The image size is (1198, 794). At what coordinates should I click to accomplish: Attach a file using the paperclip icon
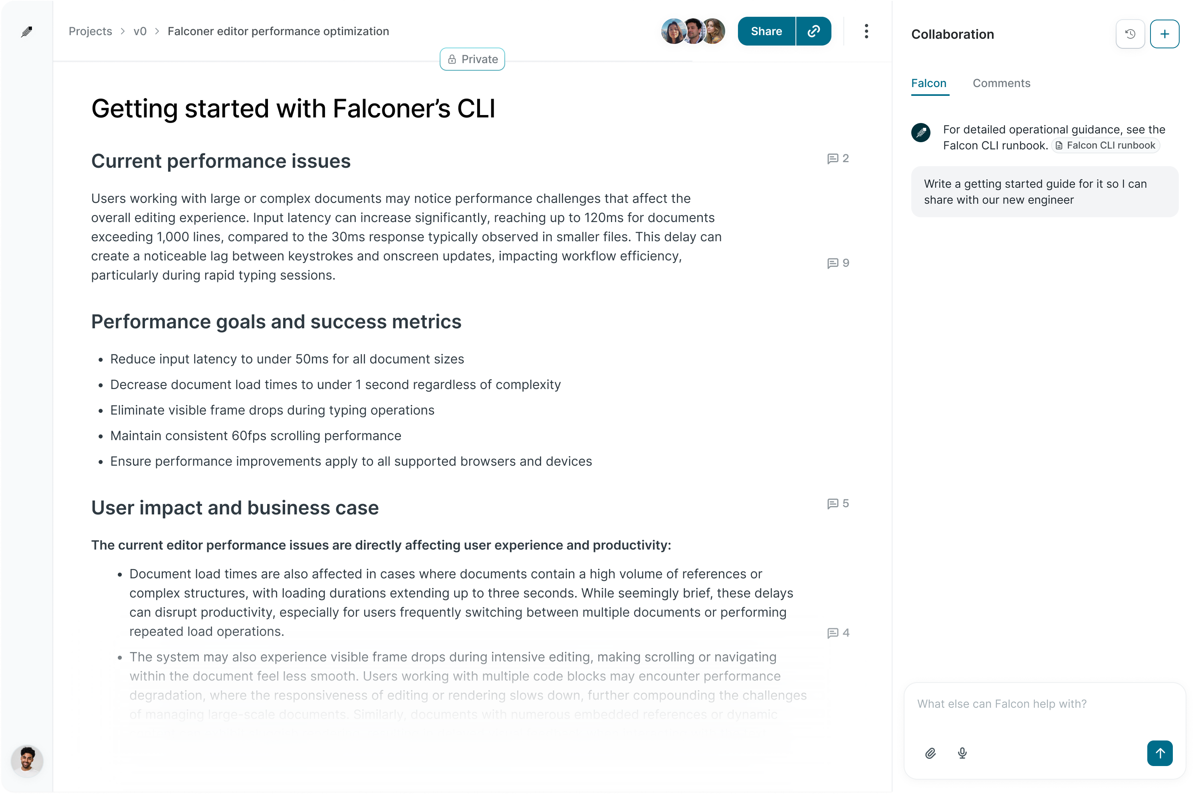pyautogui.click(x=930, y=753)
